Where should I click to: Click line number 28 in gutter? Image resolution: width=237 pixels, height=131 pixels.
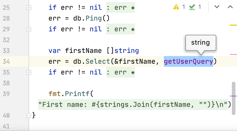click(6, 18)
